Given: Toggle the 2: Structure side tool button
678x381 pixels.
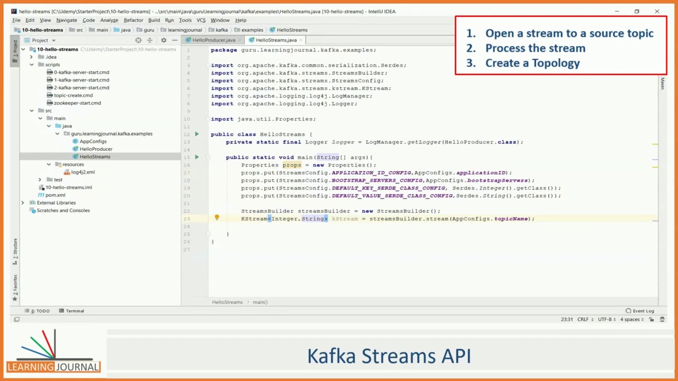Looking at the screenshot, I should [15, 251].
